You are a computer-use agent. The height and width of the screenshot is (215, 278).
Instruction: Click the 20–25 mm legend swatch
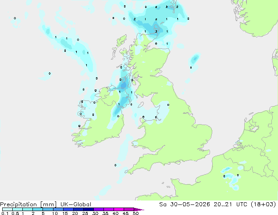[x=78, y=209]
